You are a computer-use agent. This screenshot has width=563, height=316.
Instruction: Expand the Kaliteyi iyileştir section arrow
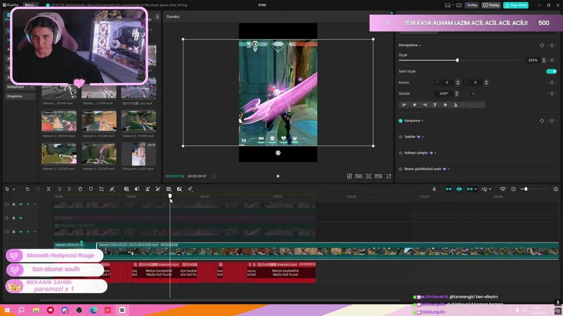(435, 153)
